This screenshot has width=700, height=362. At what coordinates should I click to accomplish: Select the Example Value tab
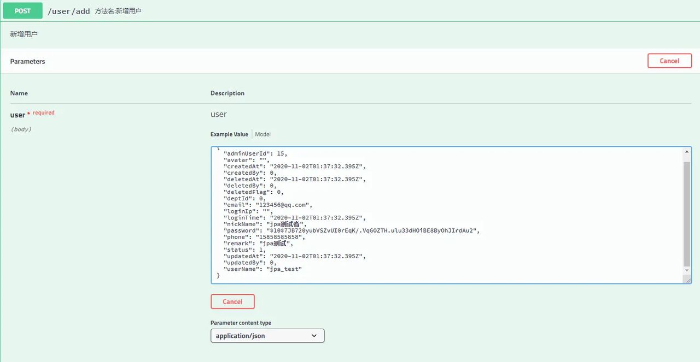[229, 134]
